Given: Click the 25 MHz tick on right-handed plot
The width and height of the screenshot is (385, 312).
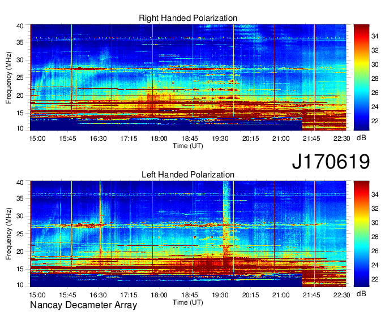Looking at the screenshot, I should 20,77.
